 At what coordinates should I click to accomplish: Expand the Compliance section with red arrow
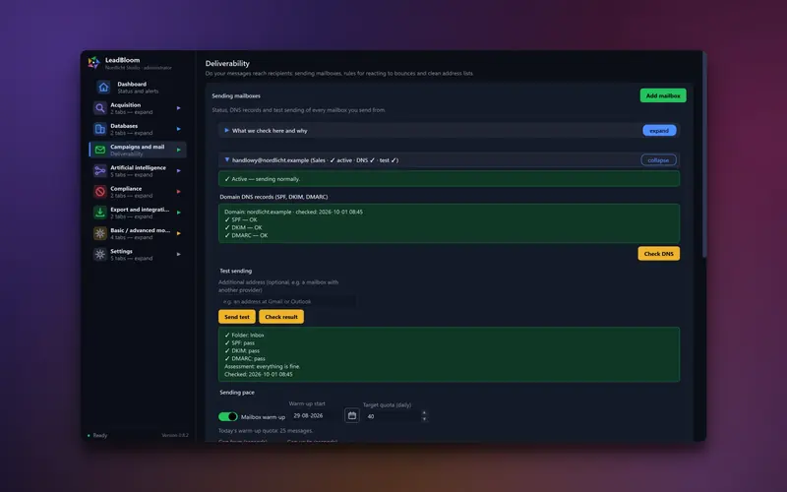[x=179, y=192]
